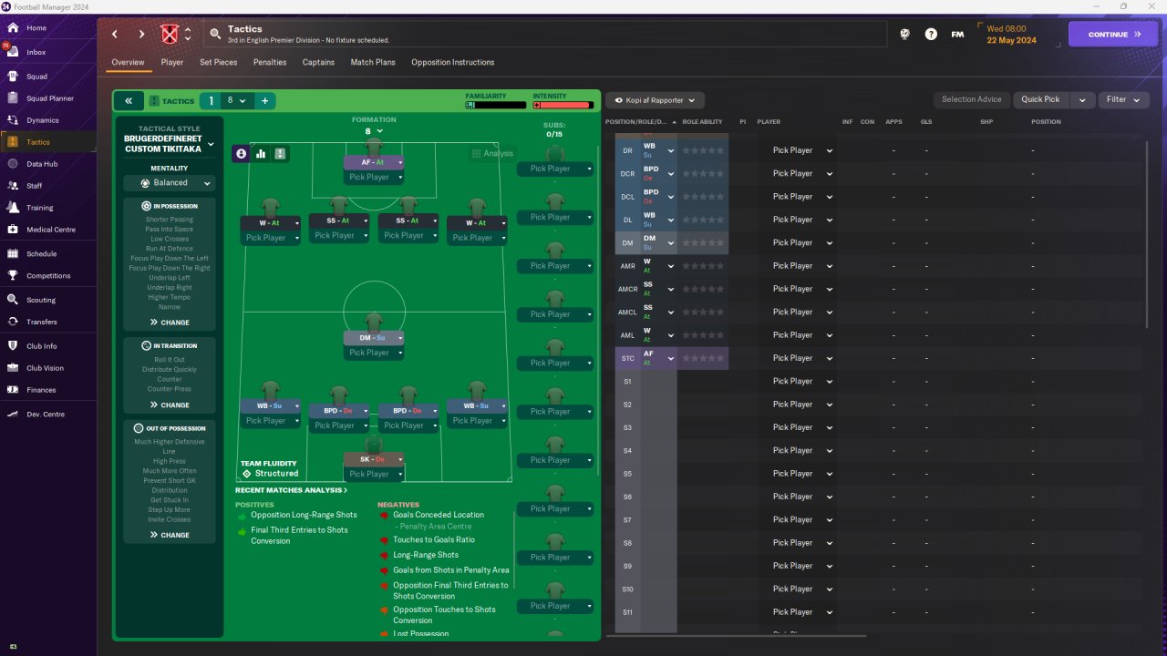Click the Continue button
The width and height of the screenshot is (1167, 656).
point(1114,35)
